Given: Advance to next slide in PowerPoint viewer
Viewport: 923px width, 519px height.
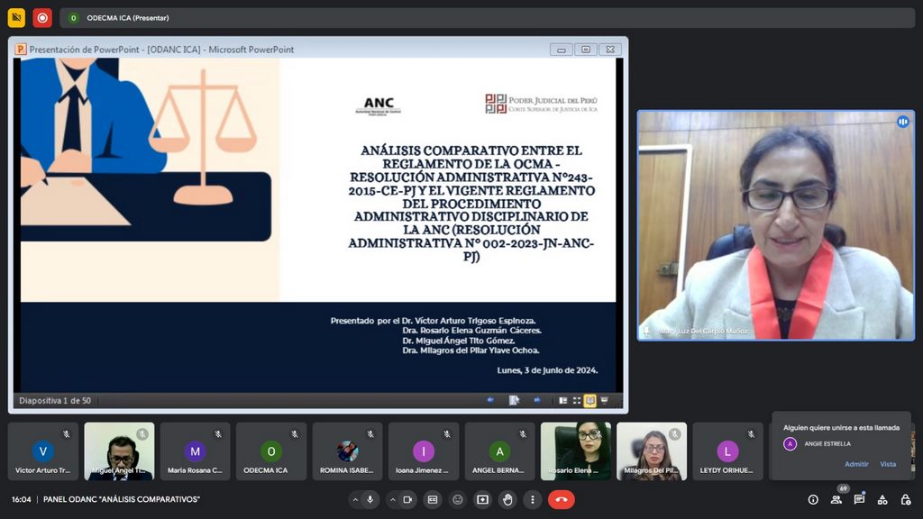Looking at the screenshot, I should tap(537, 400).
